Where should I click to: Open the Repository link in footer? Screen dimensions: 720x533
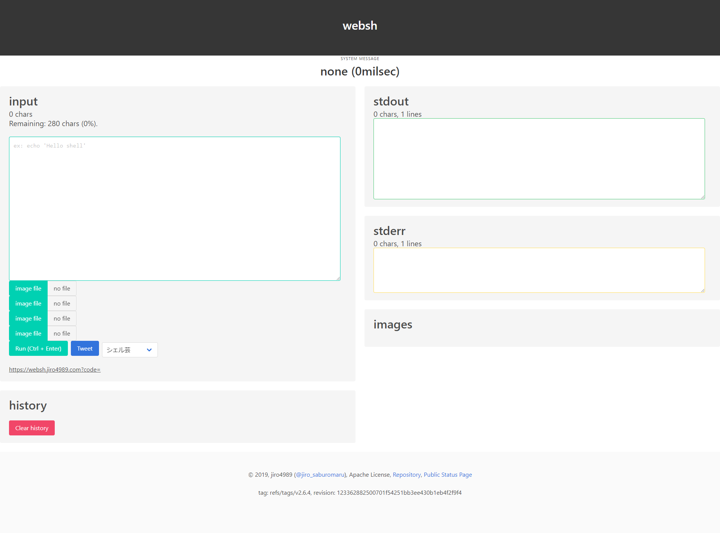tap(406, 474)
